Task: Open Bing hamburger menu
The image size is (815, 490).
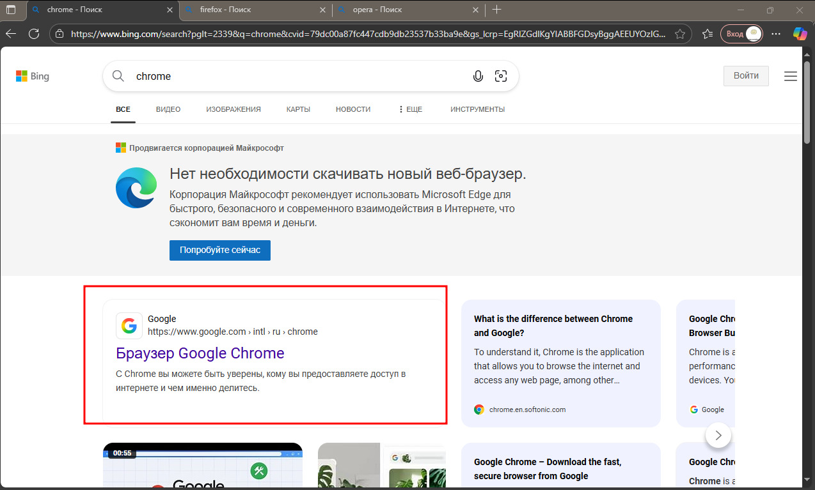Action: [791, 76]
